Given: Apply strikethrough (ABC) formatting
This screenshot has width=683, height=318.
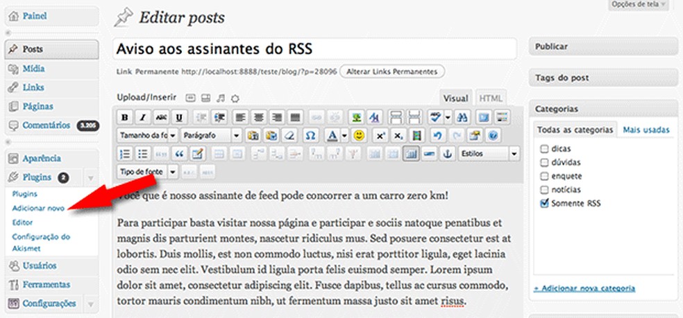Looking at the screenshot, I should pyautogui.click(x=161, y=117).
